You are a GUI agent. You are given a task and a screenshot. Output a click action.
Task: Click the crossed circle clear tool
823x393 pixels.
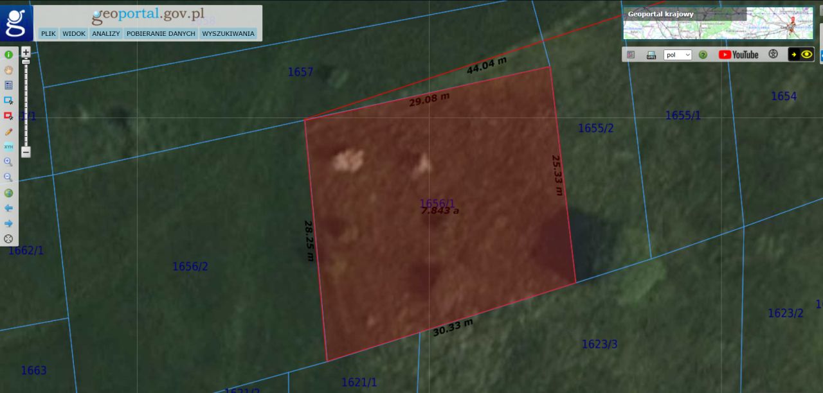8,239
